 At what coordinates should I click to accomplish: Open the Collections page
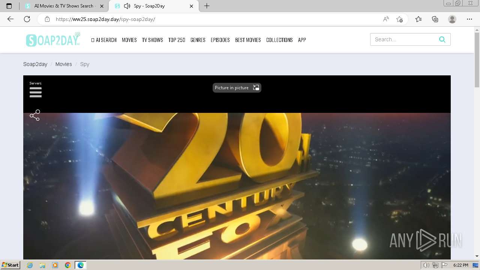279,40
